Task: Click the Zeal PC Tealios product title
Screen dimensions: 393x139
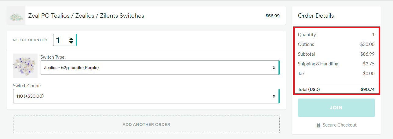Action: coord(86,16)
